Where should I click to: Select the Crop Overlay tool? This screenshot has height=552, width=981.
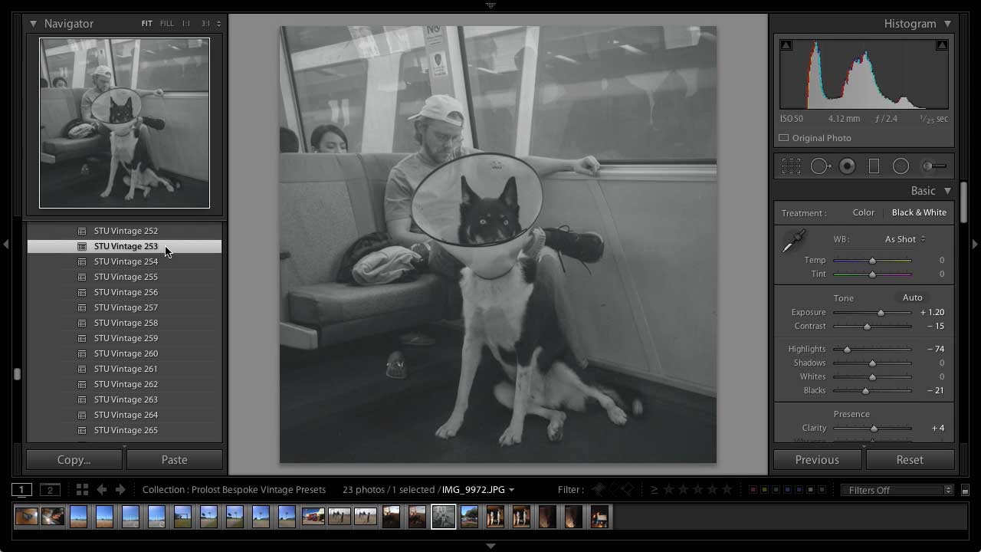point(791,166)
